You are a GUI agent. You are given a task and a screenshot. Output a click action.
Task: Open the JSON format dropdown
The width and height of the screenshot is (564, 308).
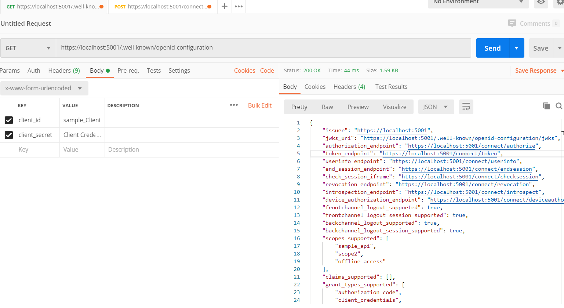436,107
